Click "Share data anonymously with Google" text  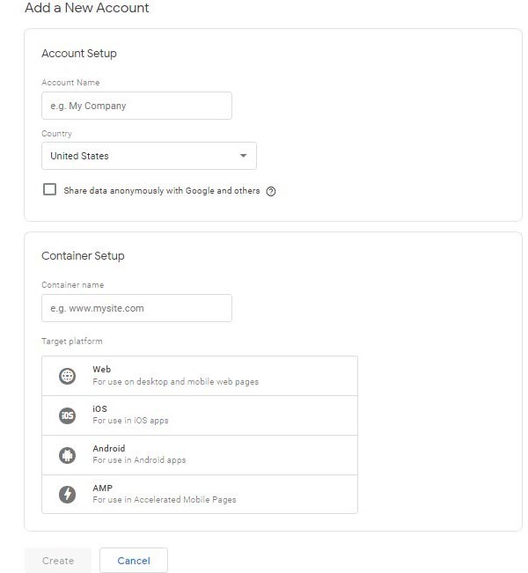(162, 191)
